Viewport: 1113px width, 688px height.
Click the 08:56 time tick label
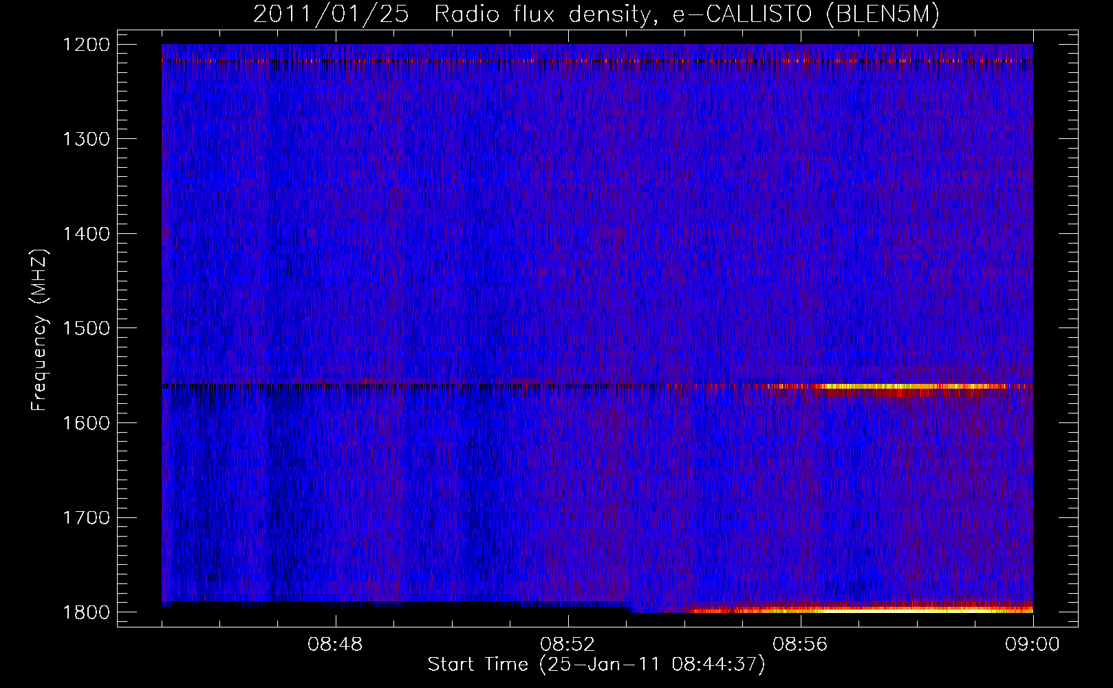(800, 645)
